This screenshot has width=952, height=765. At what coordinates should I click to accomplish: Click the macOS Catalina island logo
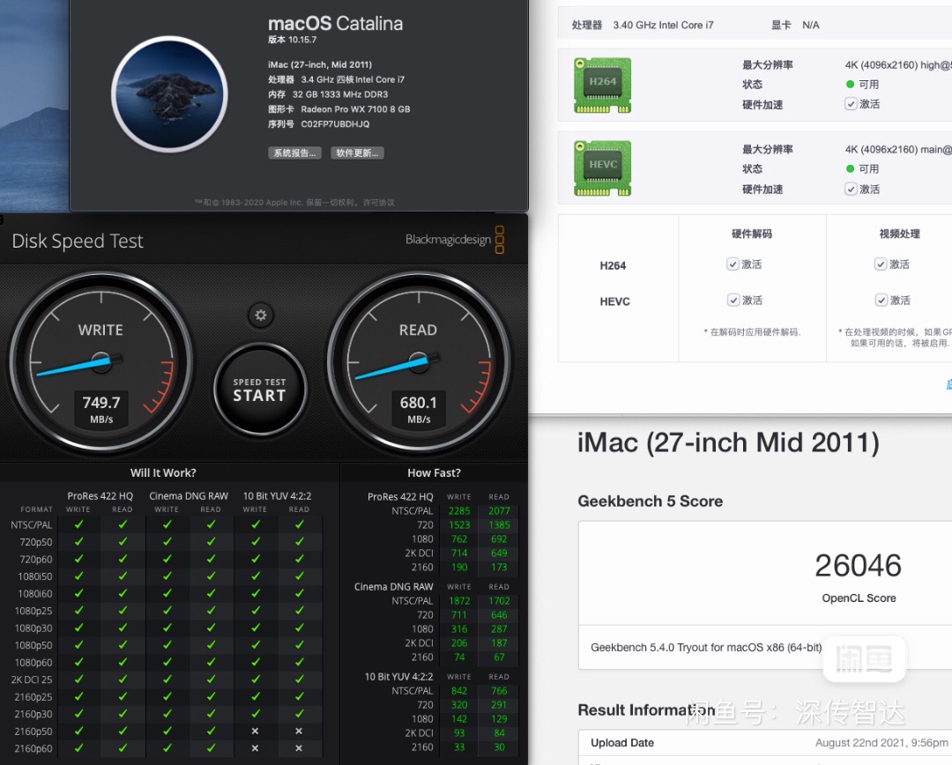tap(169, 94)
